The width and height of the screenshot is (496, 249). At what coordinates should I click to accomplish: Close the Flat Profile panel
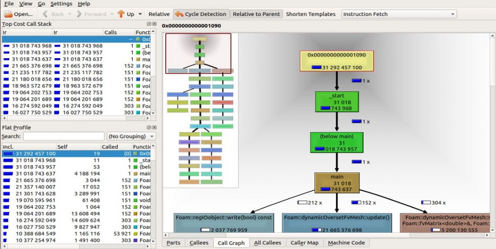click(x=154, y=127)
